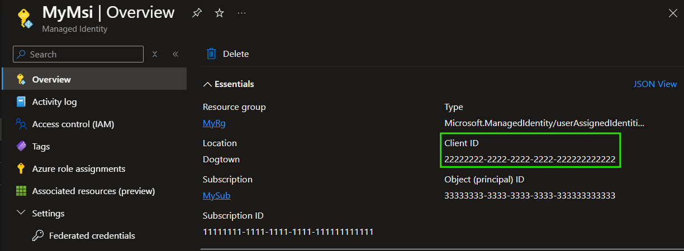Open the MyRg resource group link
This screenshot has width=684, height=251.
click(x=214, y=123)
